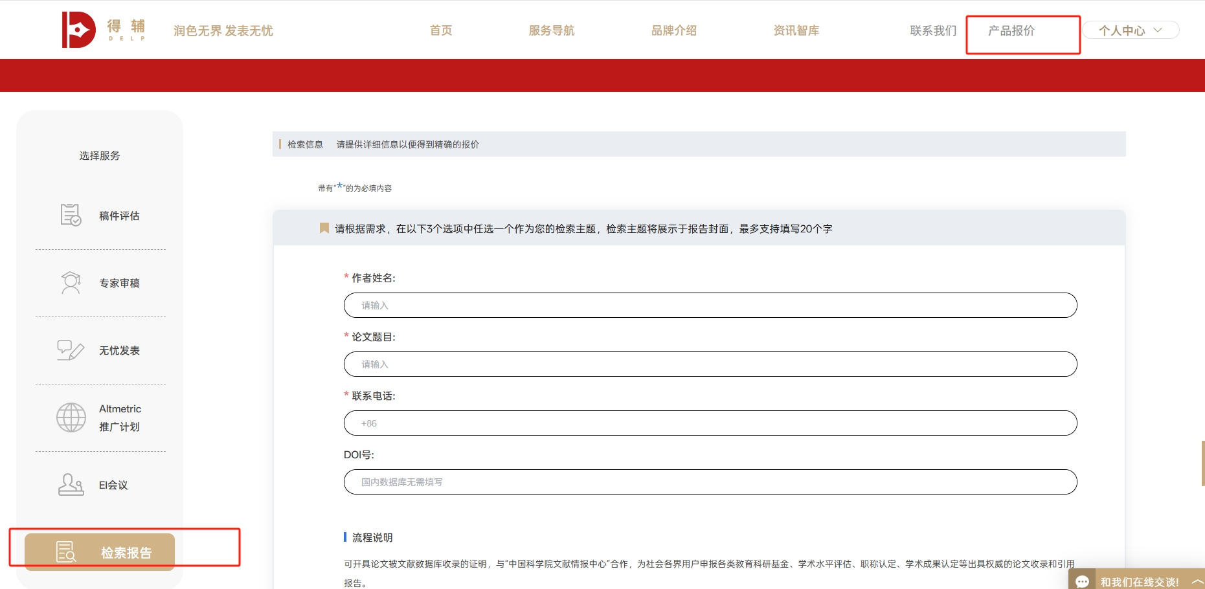
Task: Select the 稿件评估 clipboard icon
Action: coord(69,215)
